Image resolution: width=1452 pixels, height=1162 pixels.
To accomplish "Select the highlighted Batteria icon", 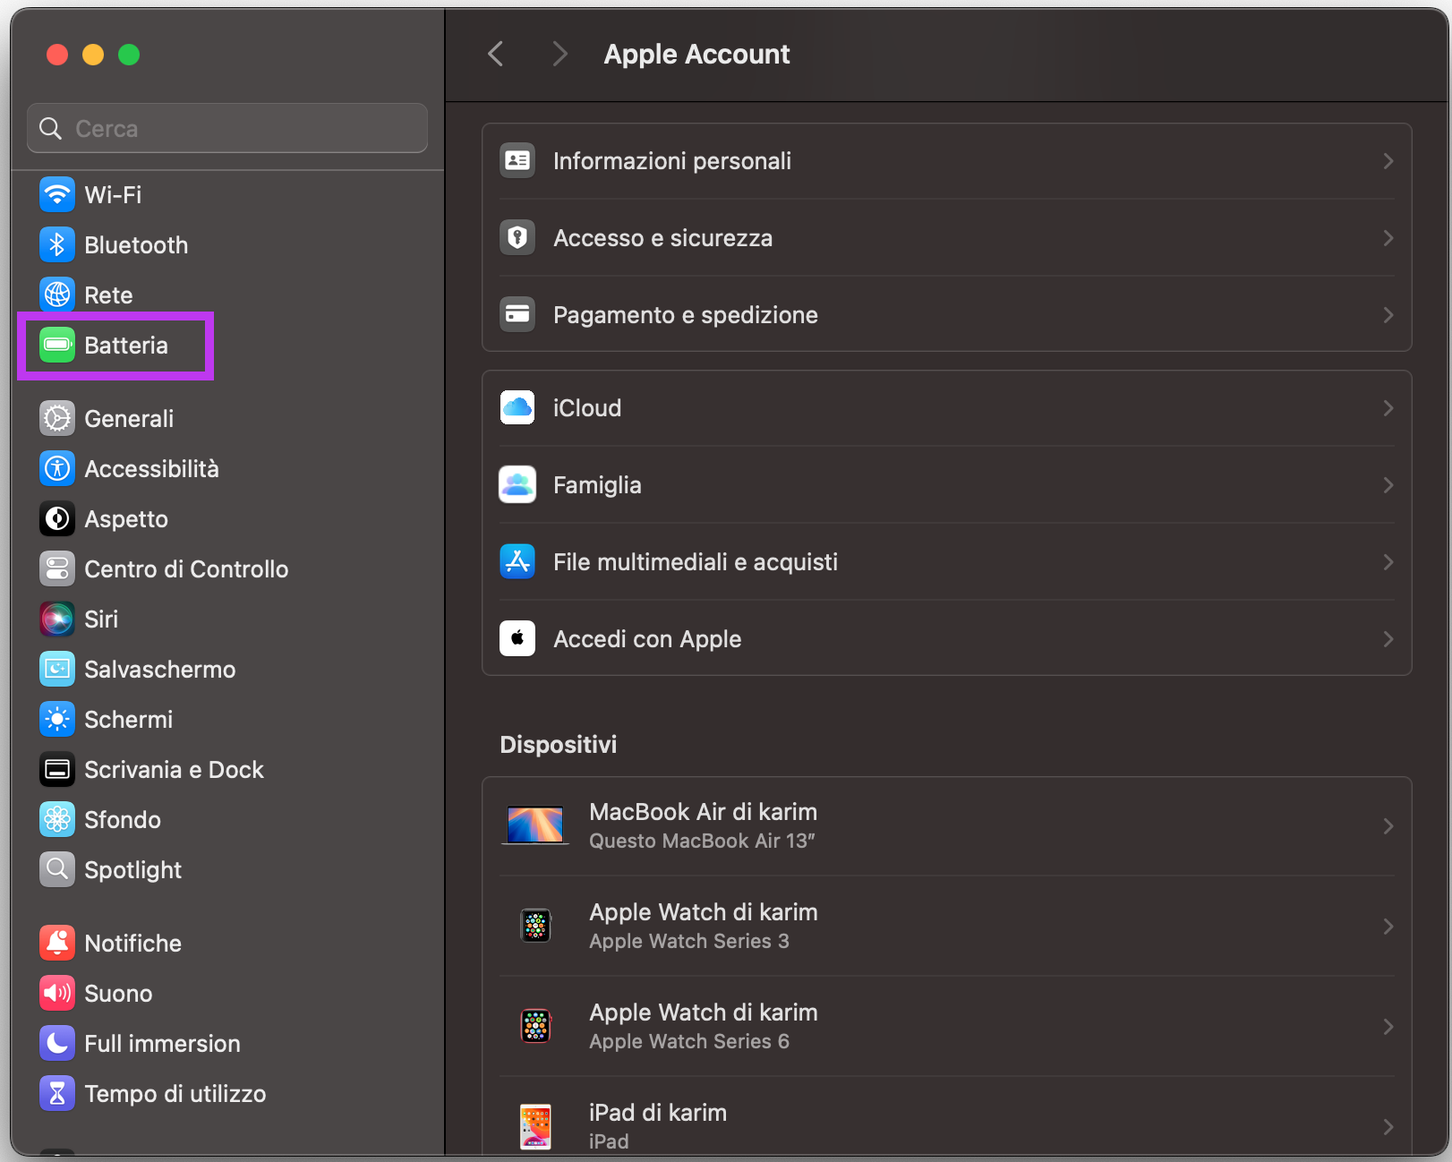I will 56,346.
